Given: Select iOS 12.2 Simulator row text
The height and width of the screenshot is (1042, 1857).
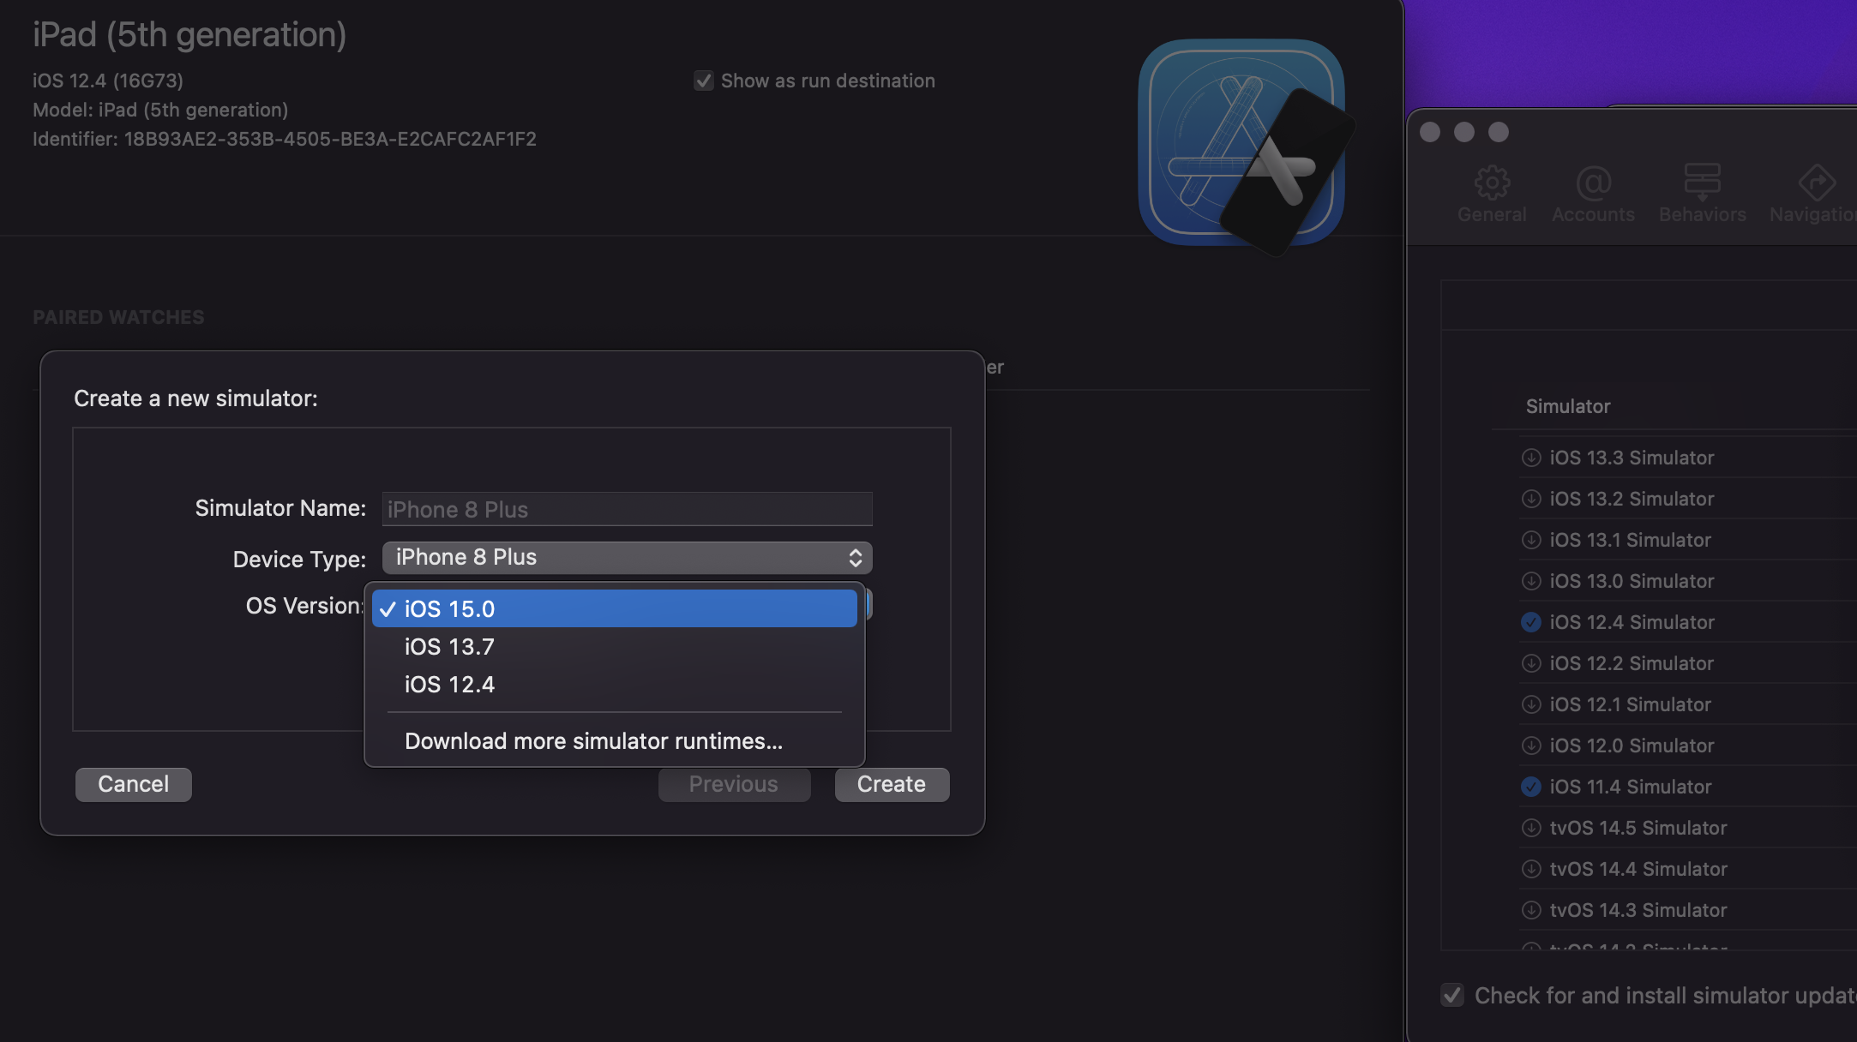Looking at the screenshot, I should (x=1632, y=663).
